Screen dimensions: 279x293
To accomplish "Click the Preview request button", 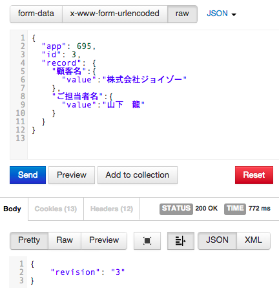I will point(72,175).
